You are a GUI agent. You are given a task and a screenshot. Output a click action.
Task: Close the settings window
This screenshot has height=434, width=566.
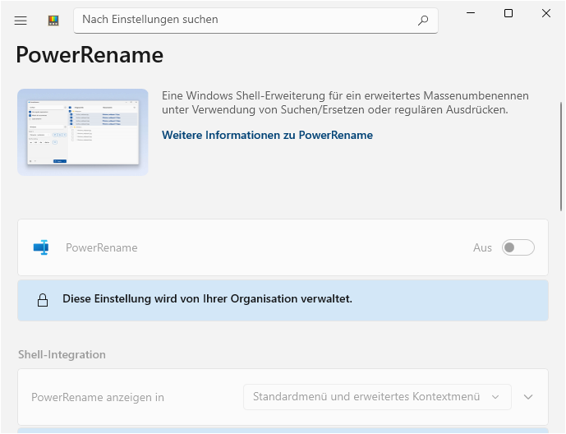[546, 13]
